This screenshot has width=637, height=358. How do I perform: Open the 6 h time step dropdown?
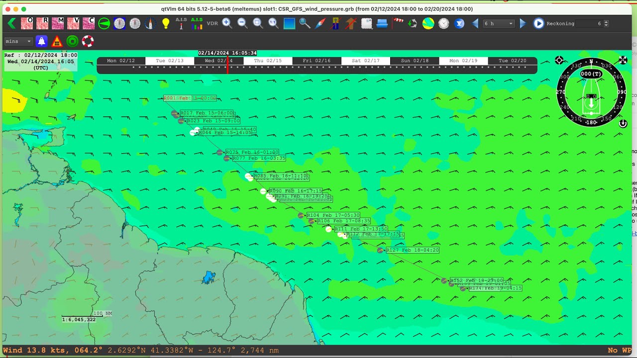(x=499, y=23)
